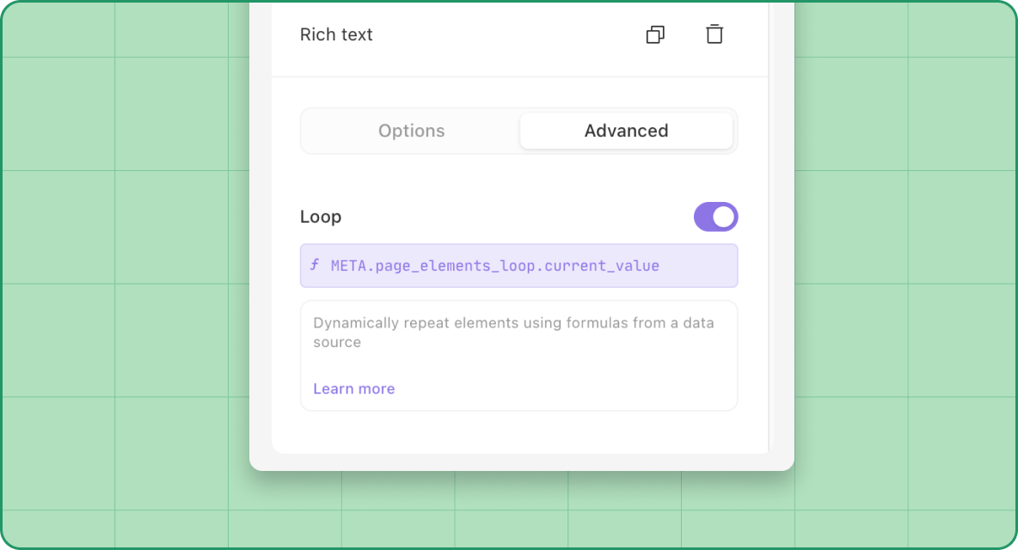The height and width of the screenshot is (550, 1018).
Task: Click the green canvas right of the panel
Action: point(903,258)
